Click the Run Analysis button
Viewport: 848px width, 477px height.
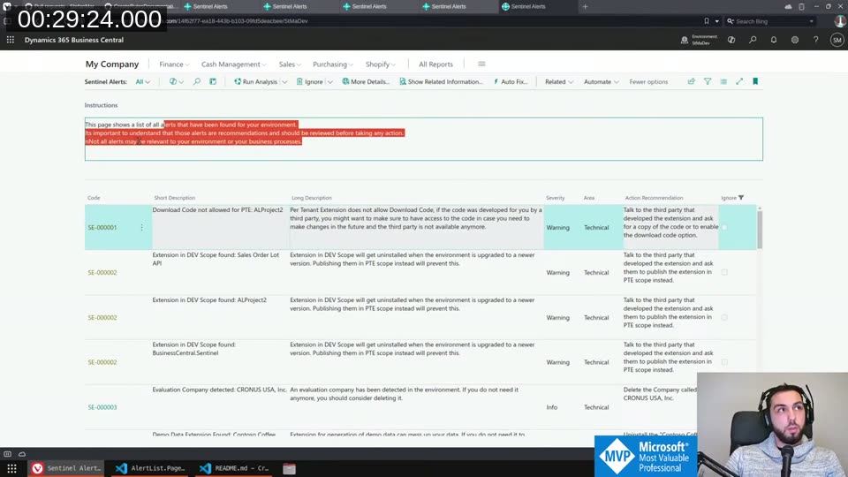pos(256,82)
